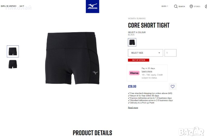Screen dimensions: 207x139
Task: Follow the Klarna Learn more link
Action: pos(147,71)
